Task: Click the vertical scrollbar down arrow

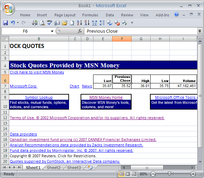Action: point(200,162)
